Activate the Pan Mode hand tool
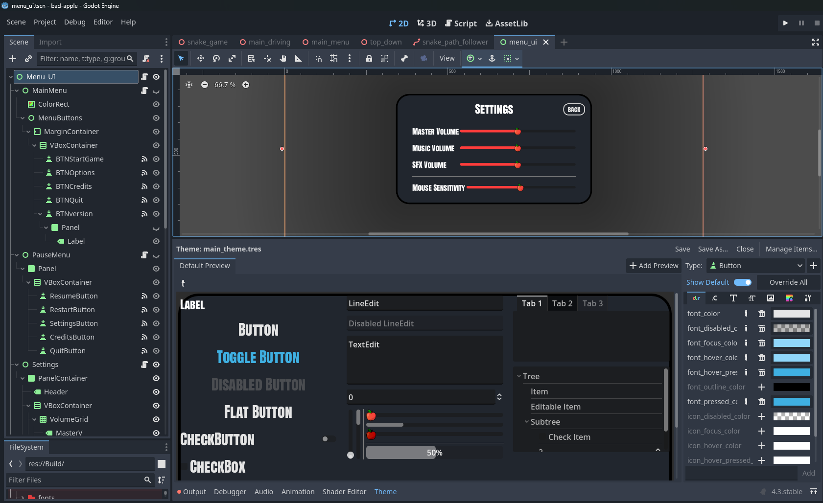 click(x=282, y=58)
